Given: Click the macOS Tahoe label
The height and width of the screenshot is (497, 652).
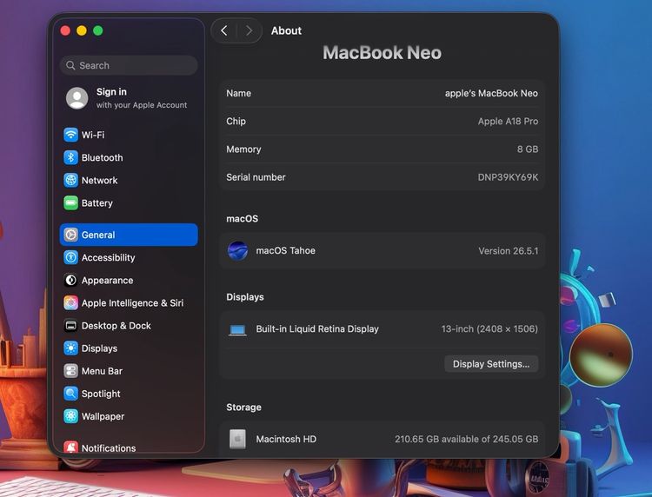Looking at the screenshot, I should tap(286, 250).
